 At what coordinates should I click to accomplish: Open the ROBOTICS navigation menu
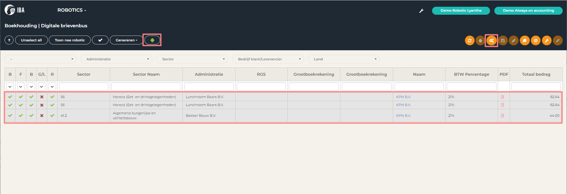(x=72, y=10)
